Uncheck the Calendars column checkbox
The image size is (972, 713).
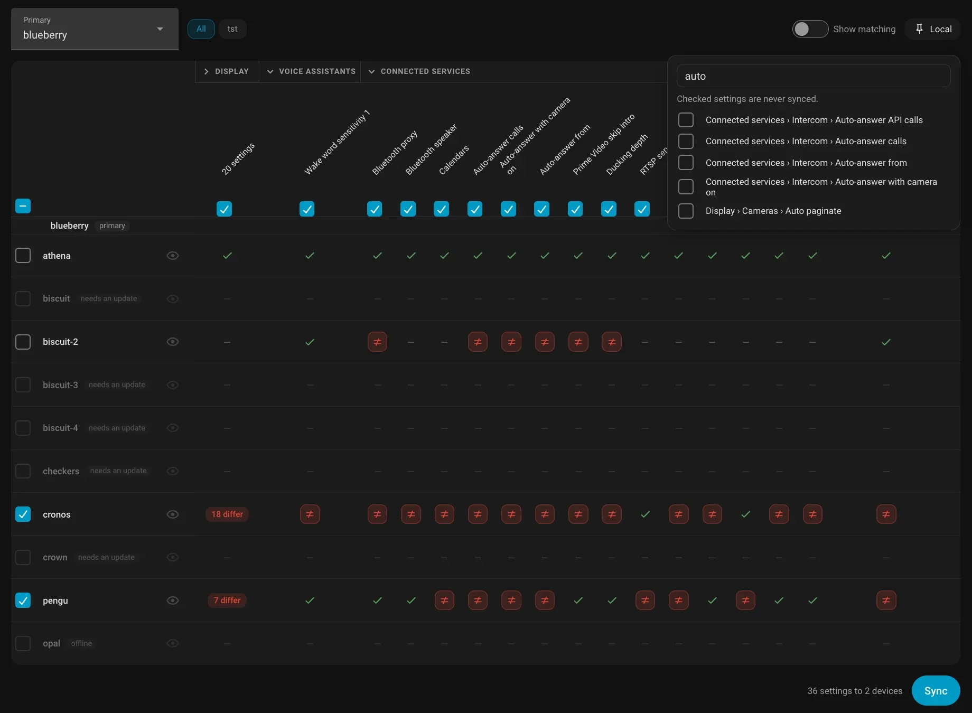(x=441, y=209)
